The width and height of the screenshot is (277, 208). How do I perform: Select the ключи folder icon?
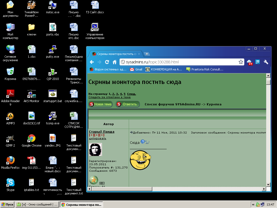[31, 30]
